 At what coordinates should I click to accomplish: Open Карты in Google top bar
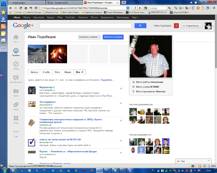pos(51,17)
